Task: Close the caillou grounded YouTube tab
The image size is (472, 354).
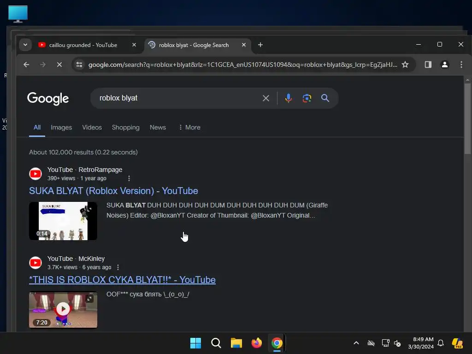Action: click(x=134, y=45)
